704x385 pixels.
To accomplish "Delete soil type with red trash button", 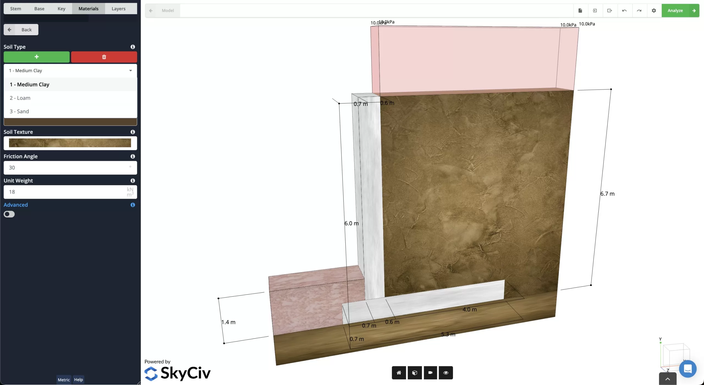I will tap(104, 57).
